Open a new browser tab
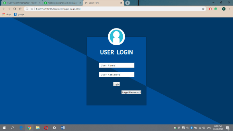 (x=127, y=3)
